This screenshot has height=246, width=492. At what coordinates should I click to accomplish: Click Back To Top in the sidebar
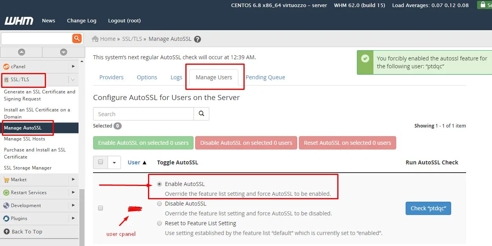point(27,231)
